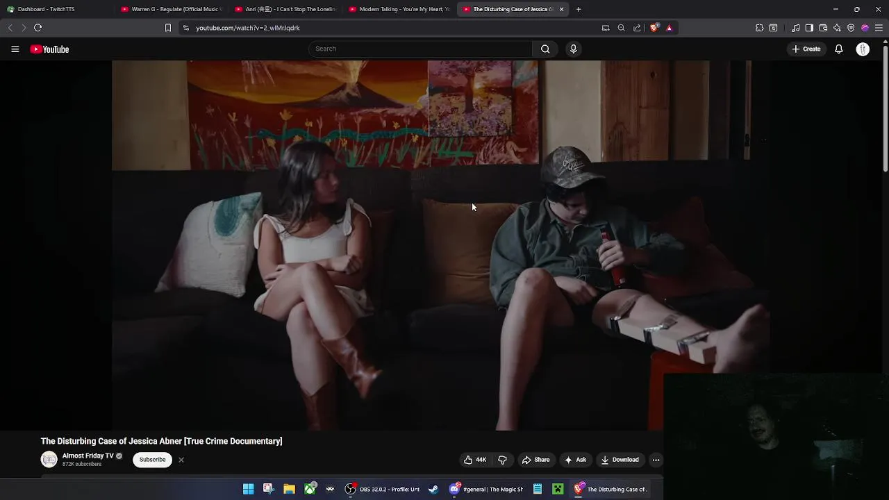Subscribe to Almost Friday TV
The width and height of the screenshot is (889, 500).
(152, 460)
